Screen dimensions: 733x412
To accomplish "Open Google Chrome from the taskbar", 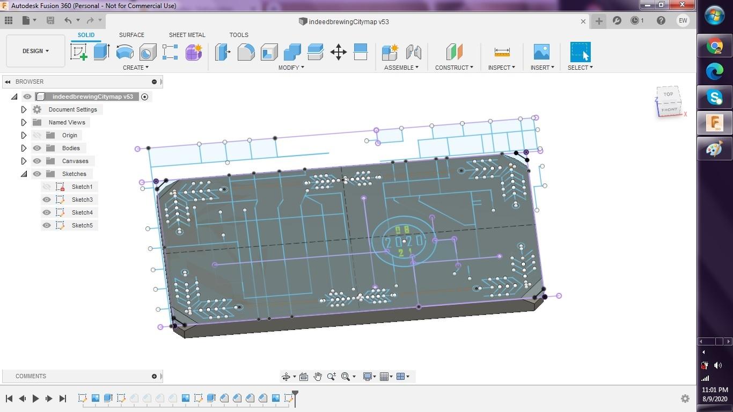I will tap(715, 46).
